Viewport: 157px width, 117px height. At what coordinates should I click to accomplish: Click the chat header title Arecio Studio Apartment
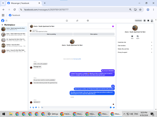pos(44,26)
